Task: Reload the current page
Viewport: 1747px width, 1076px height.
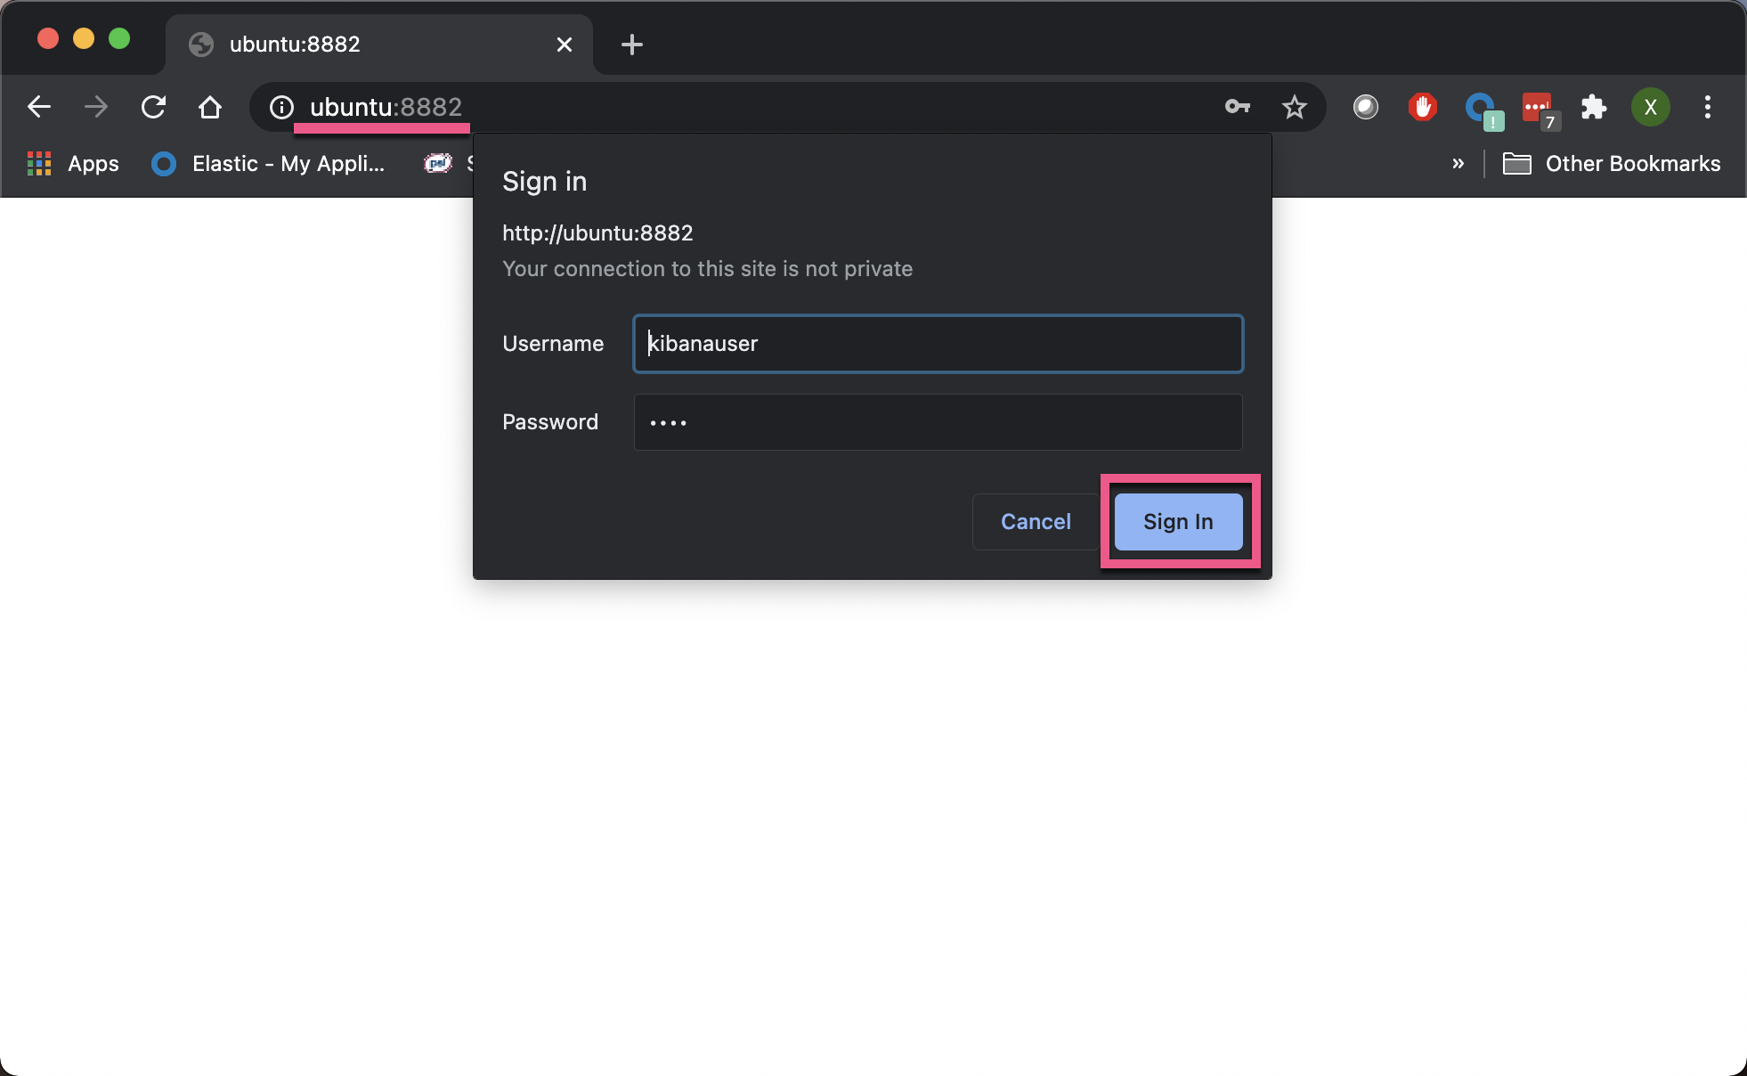Action: pos(153,107)
